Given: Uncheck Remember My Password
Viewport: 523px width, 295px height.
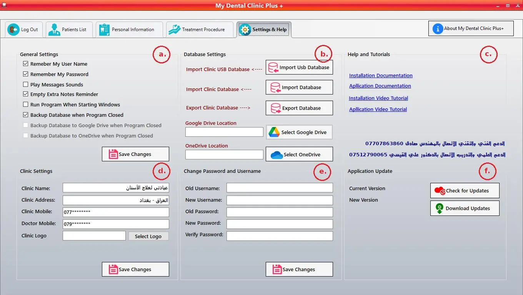Looking at the screenshot, I should pos(26,74).
